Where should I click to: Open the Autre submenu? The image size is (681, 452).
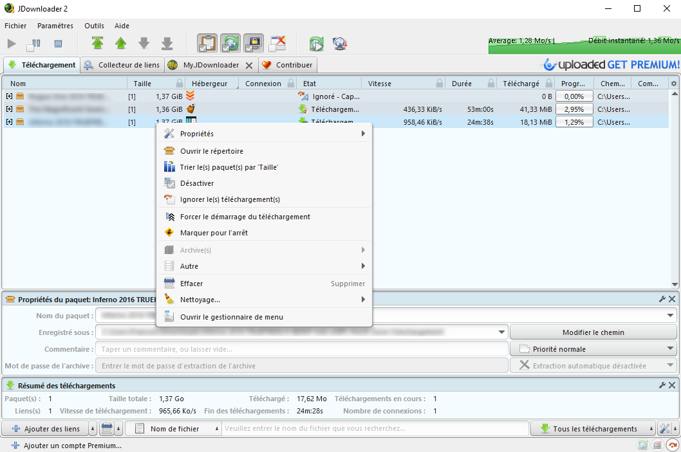(x=264, y=266)
